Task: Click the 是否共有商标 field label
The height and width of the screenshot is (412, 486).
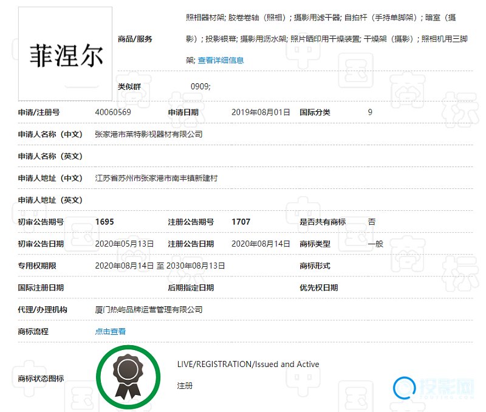Action: tap(323, 222)
